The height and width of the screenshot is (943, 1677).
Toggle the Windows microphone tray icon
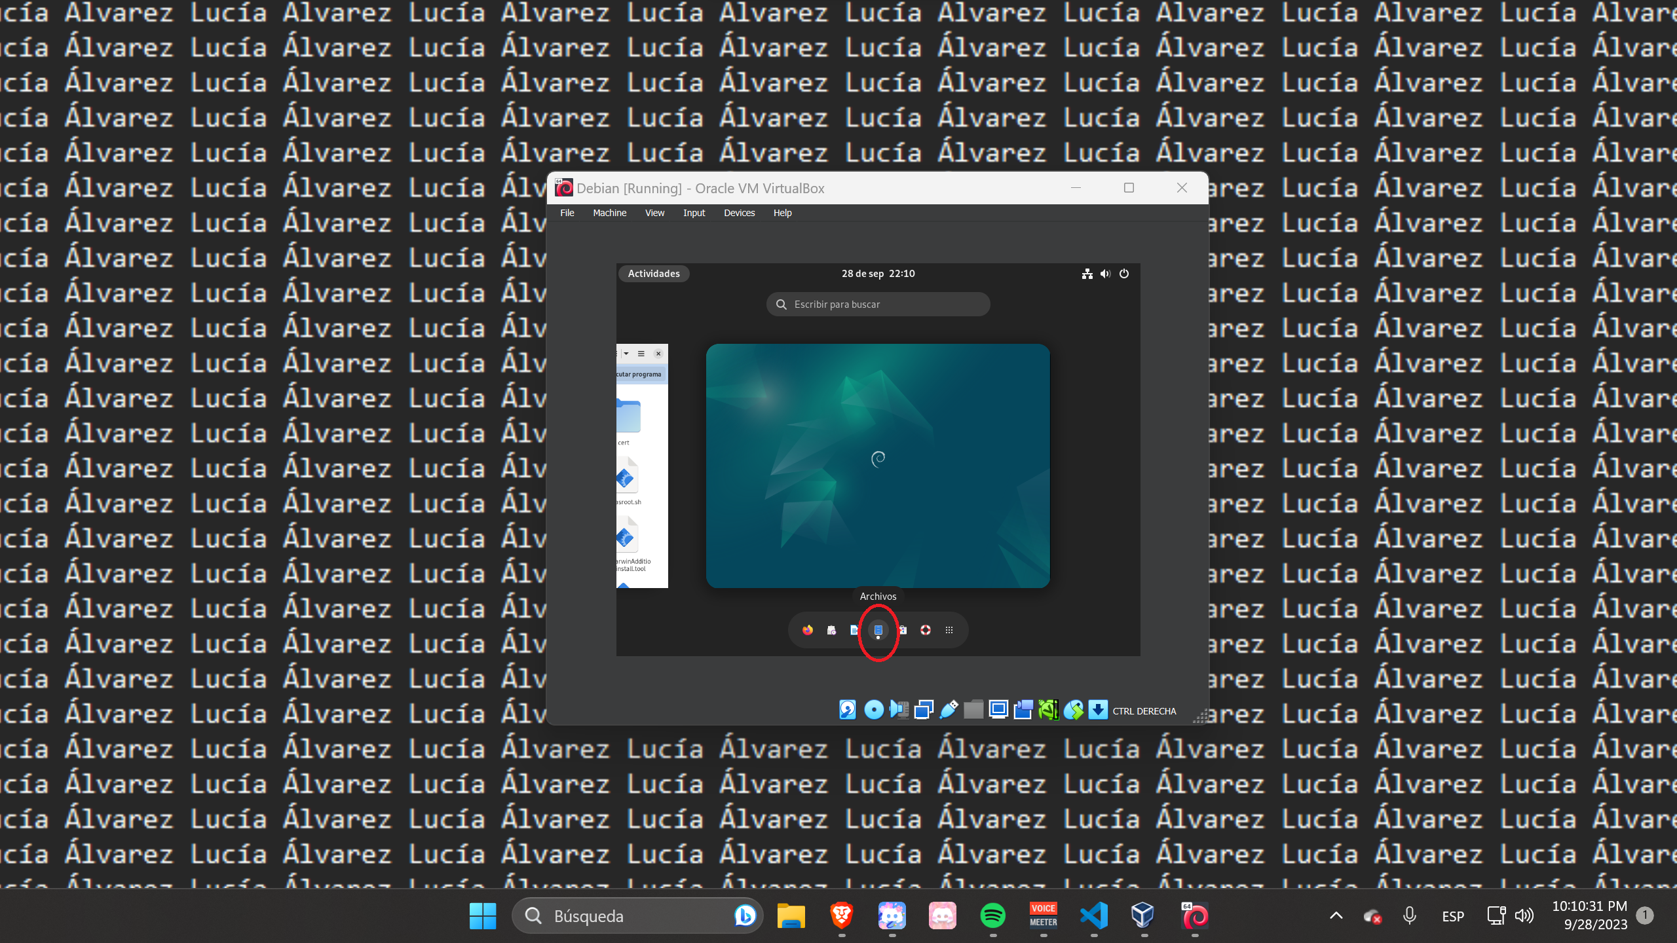click(1410, 915)
